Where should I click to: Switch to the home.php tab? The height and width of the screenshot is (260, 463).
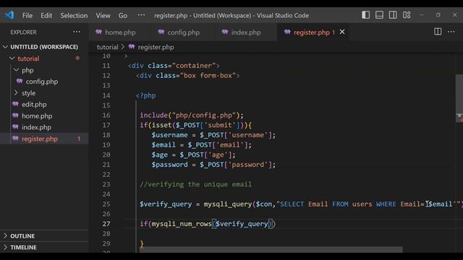coord(120,32)
